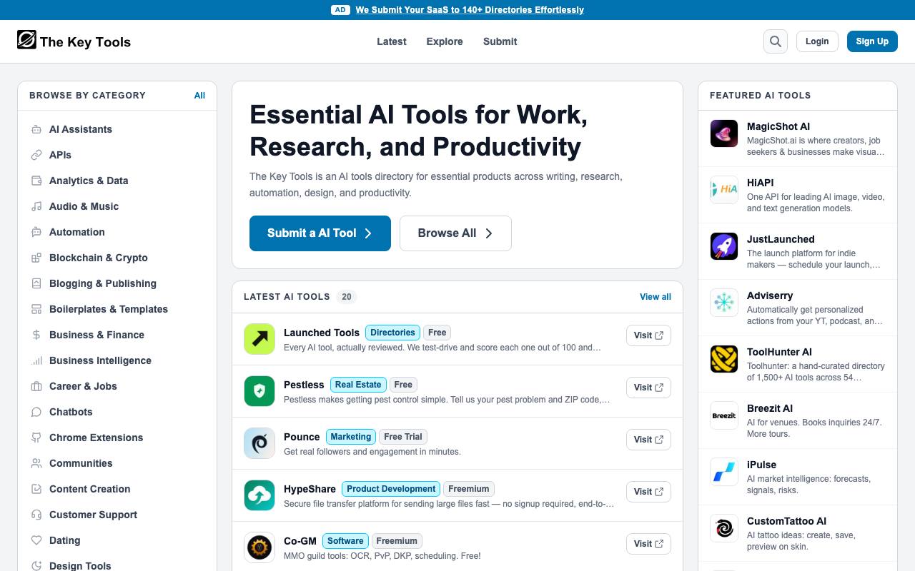Click the ToolHunter AI yellow logo

pyautogui.click(x=724, y=359)
